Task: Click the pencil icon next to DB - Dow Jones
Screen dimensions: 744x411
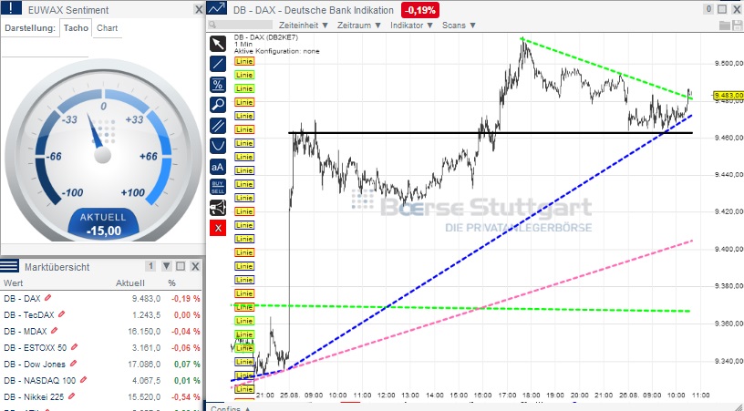Action: pyautogui.click(x=73, y=364)
